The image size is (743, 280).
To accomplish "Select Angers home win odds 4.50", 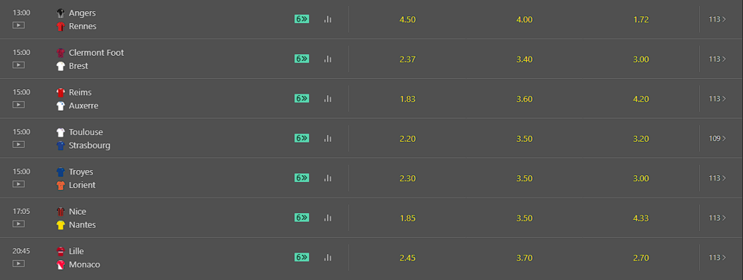I will [x=407, y=20].
